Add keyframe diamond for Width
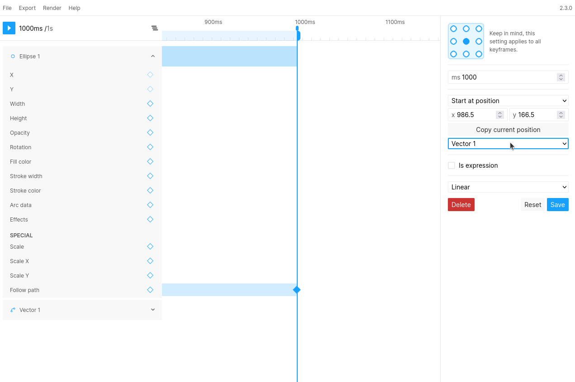Screen dimensions: 575x382 pos(150,104)
